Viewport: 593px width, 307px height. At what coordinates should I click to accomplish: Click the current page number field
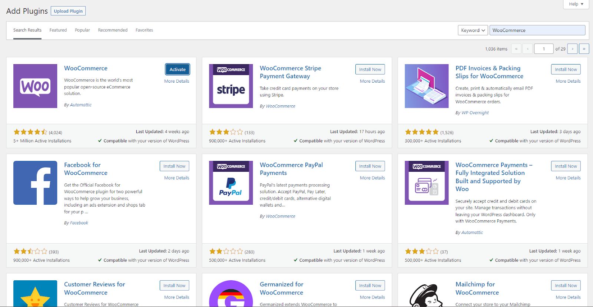tap(544, 49)
